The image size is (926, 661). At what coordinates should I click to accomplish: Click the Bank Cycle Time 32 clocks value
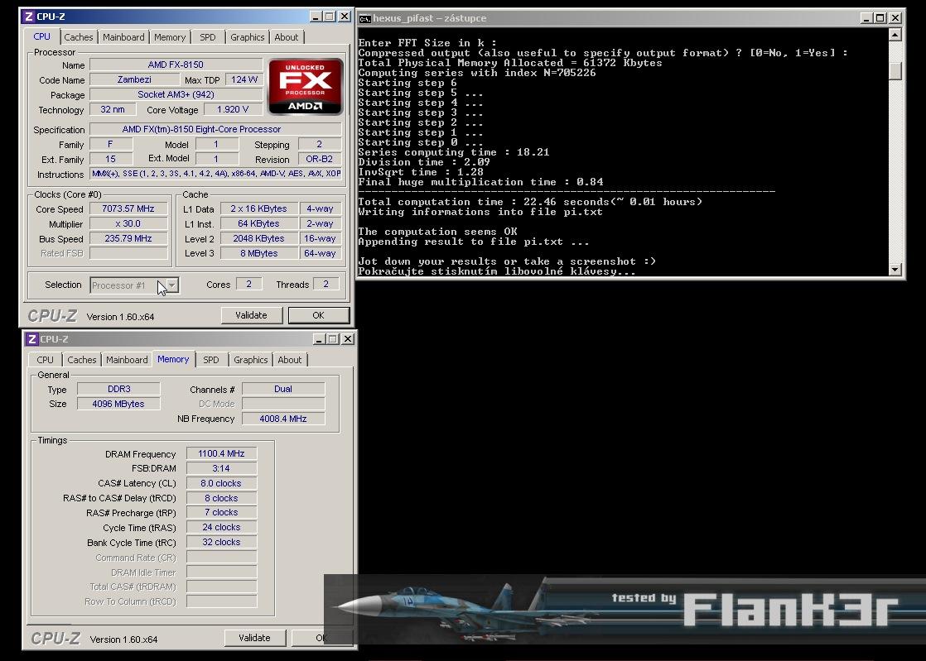click(x=221, y=542)
